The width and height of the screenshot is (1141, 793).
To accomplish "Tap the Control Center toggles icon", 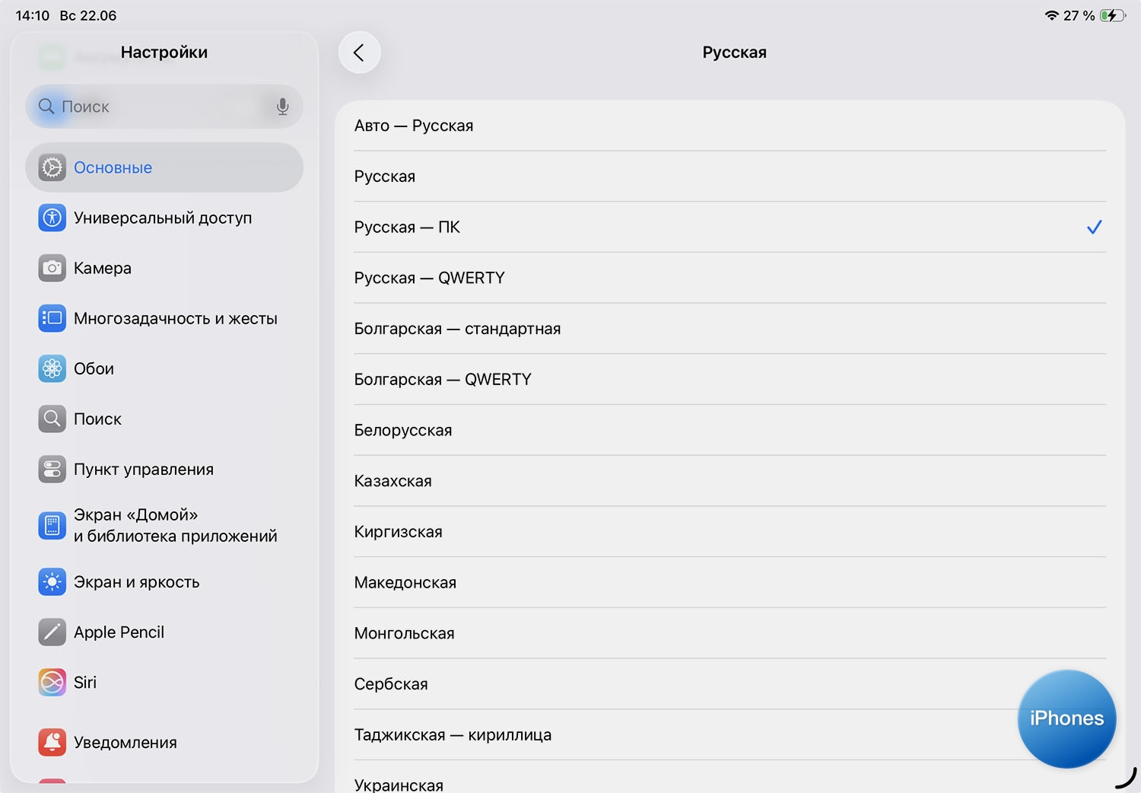I will [52, 470].
